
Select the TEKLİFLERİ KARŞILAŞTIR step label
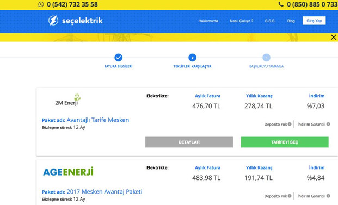pos(192,66)
